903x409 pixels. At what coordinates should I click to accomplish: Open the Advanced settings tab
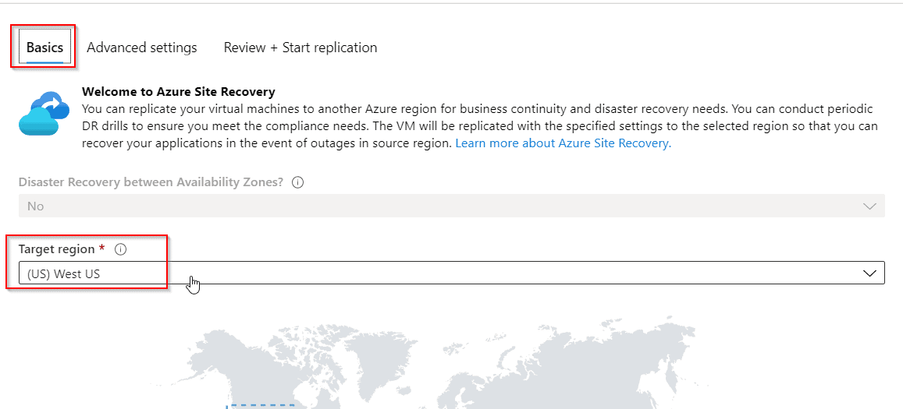coord(141,48)
